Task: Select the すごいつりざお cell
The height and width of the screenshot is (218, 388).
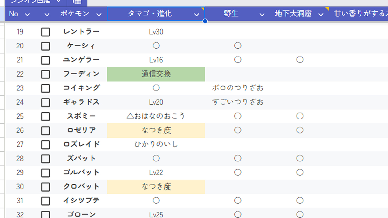Action: [x=238, y=102]
